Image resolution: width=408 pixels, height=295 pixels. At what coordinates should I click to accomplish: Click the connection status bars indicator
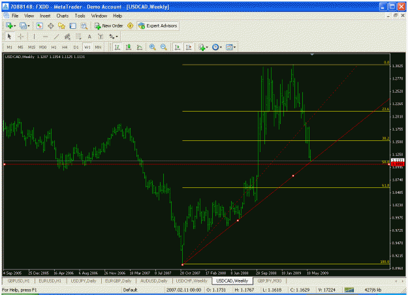click(349, 290)
